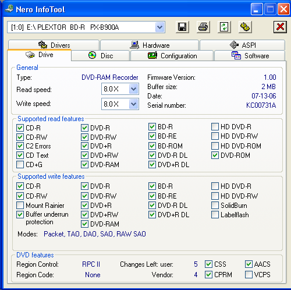
Task: Click the firmware version value 1.00
Action: [270, 77]
